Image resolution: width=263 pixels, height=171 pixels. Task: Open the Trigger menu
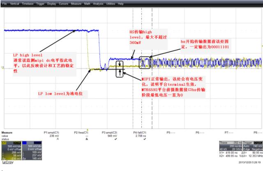point(41,4)
